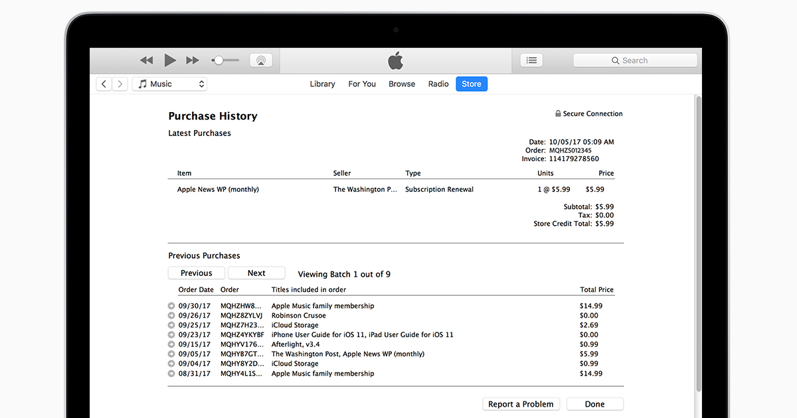This screenshot has width=797, height=418.
Task: Click the Viewing Batch 1 out of 9 text
Action: (344, 274)
